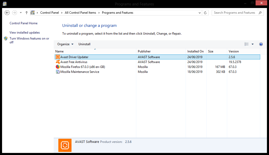
Task: Click the Avast Free Antivirus icon
Action: coord(58,62)
